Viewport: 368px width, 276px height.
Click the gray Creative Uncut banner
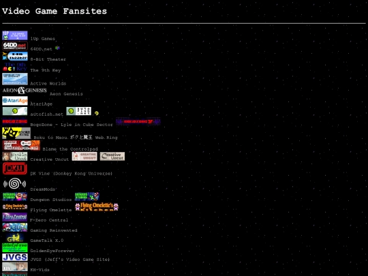point(112,156)
